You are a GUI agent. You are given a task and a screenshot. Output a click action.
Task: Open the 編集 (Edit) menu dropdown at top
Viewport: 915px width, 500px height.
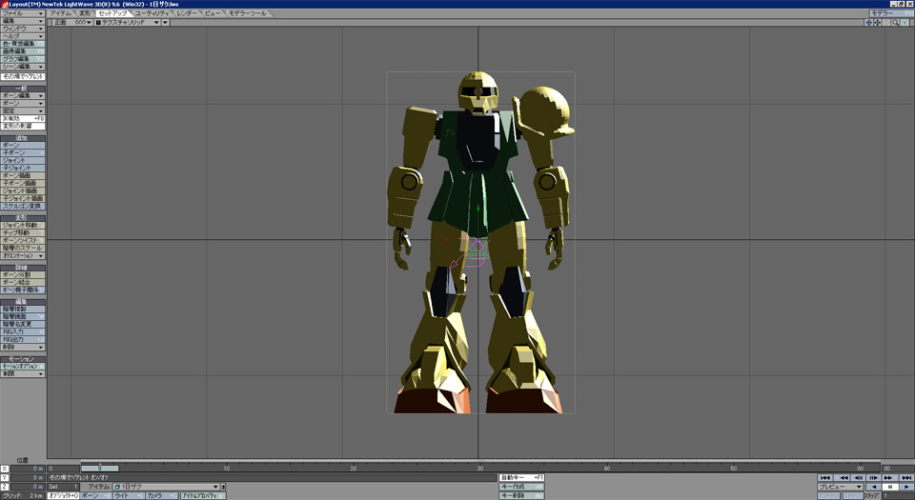tap(23, 21)
